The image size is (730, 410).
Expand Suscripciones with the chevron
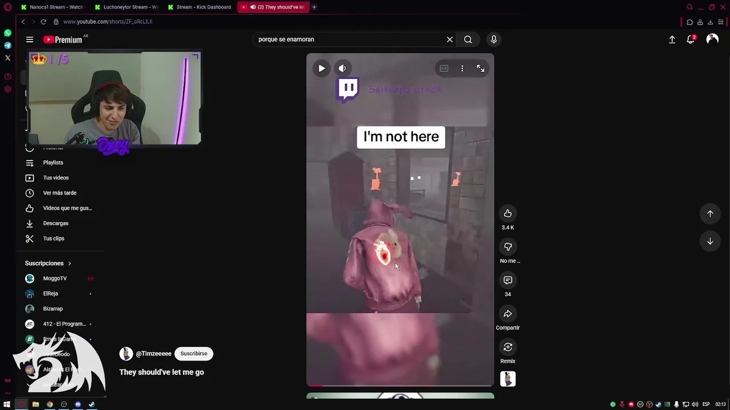click(70, 264)
